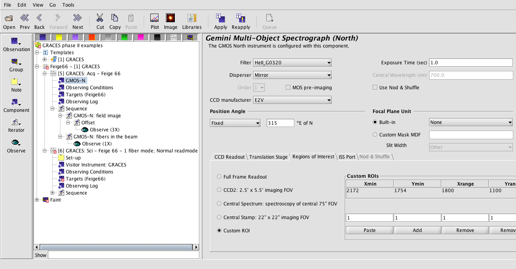Viewport: 516px width, 269px height.
Task: Click the Exposure Time input field
Action: [x=471, y=62]
